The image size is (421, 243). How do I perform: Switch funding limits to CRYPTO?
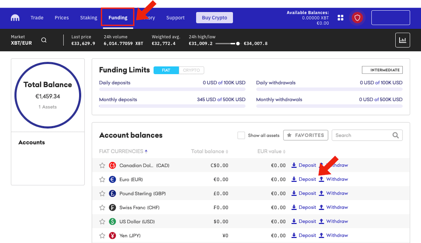click(x=191, y=70)
